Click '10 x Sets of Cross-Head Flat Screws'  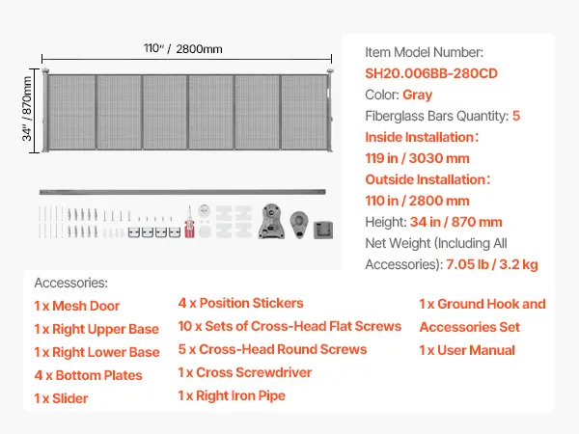289,326
